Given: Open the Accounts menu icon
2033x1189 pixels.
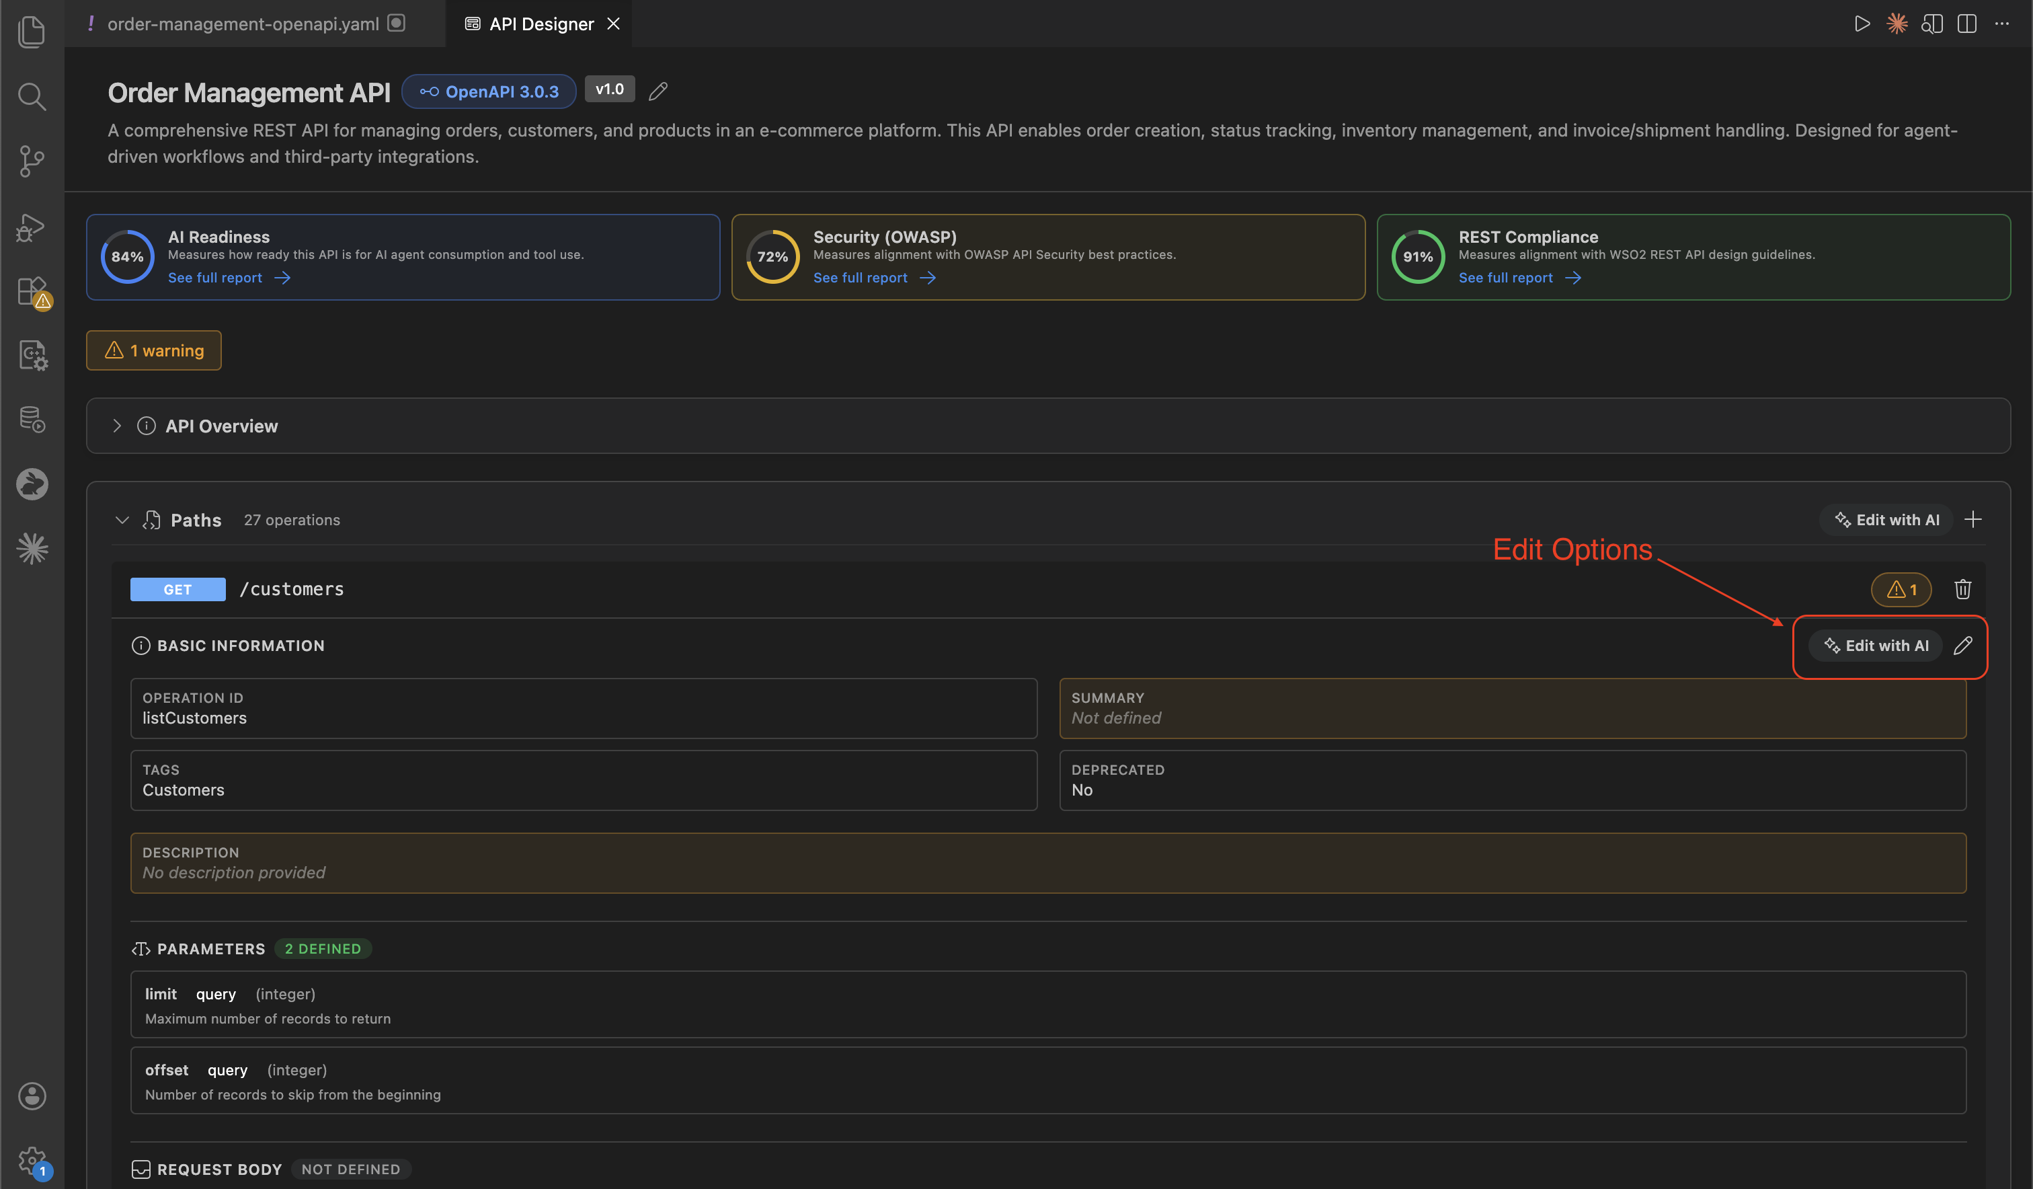Looking at the screenshot, I should (32, 1096).
